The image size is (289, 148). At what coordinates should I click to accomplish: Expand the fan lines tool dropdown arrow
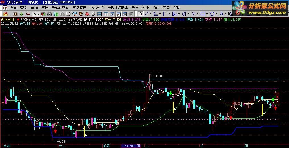coord(179,14)
